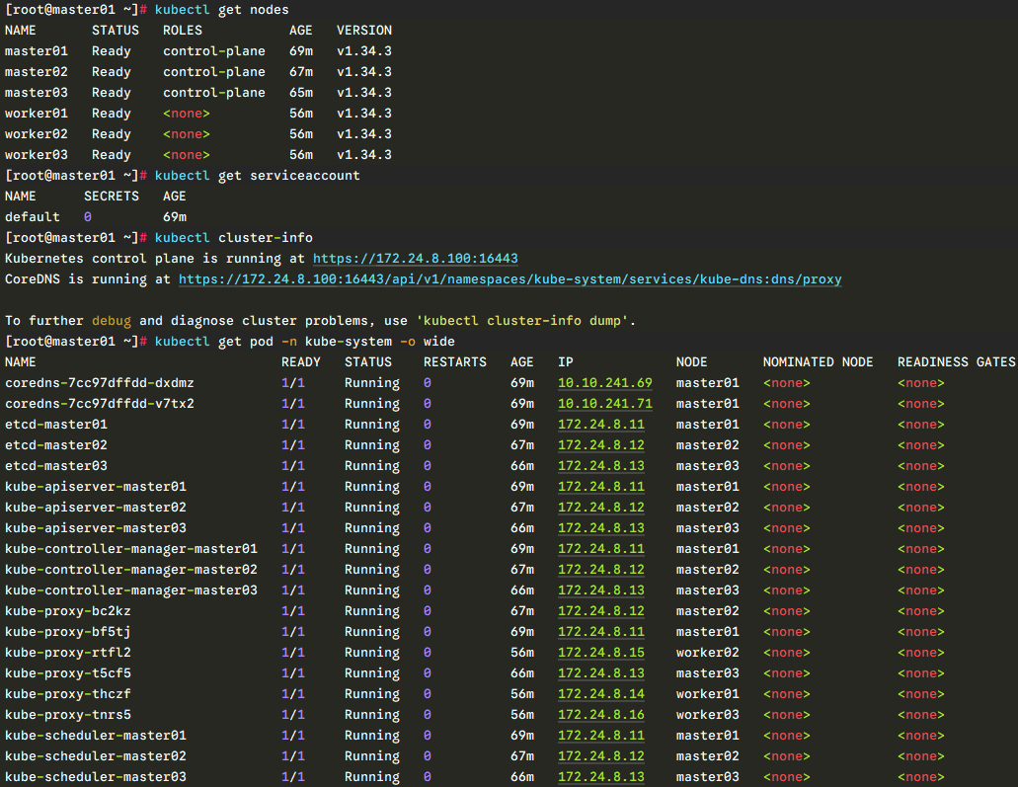Image resolution: width=1018 pixels, height=787 pixels.
Task: Select the pod name kube-proxy-thczf
Action: pyautogui.click(x=68, y=694)
